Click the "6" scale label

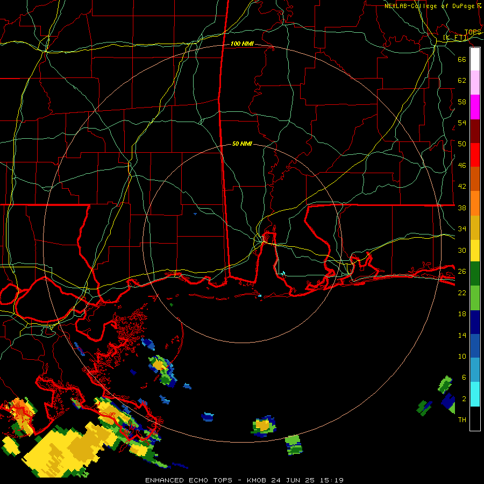pos(464,378)
